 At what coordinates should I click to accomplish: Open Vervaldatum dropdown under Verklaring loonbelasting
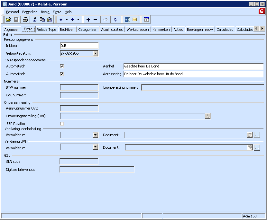[95, 135]
